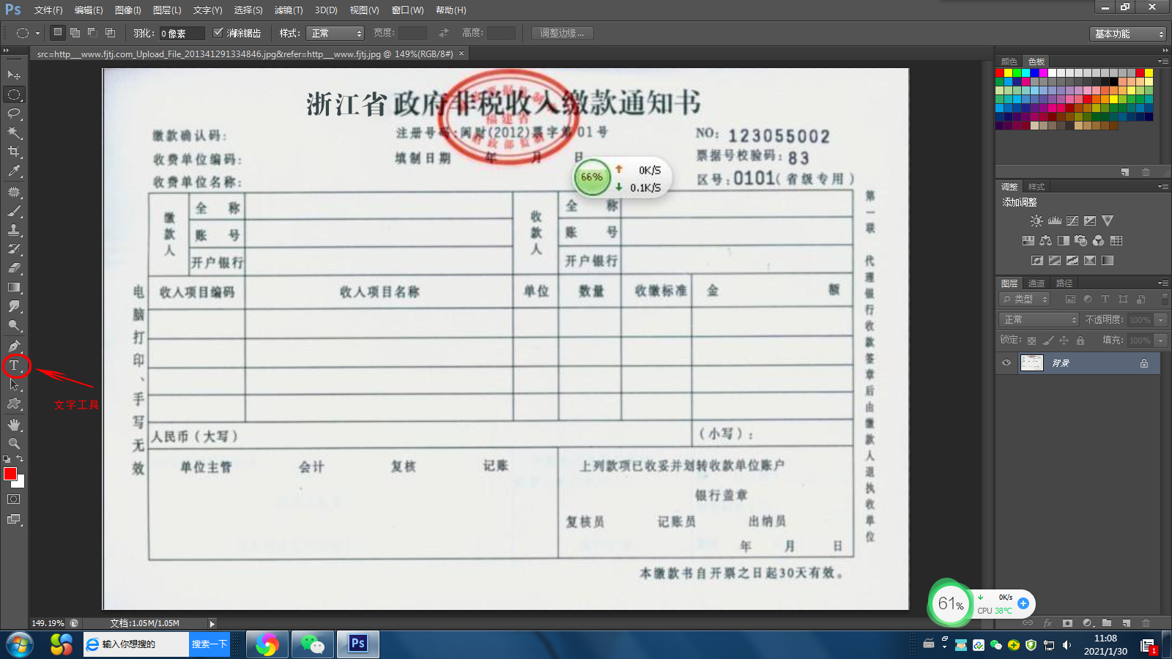Click the 调整边缘... button
Image resolution: width=1172 pixels, height=659 pixels.
tap(563, 34)
